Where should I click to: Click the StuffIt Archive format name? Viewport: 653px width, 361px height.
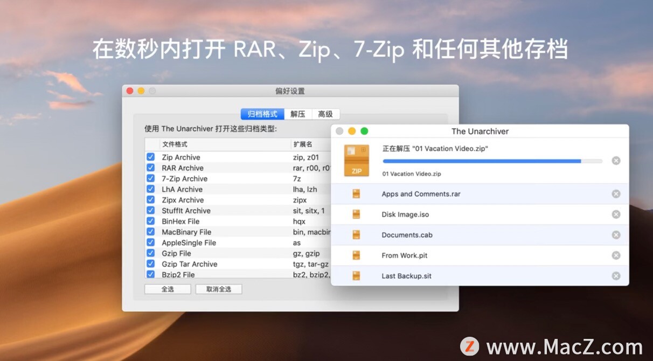[x=186, y=211]
